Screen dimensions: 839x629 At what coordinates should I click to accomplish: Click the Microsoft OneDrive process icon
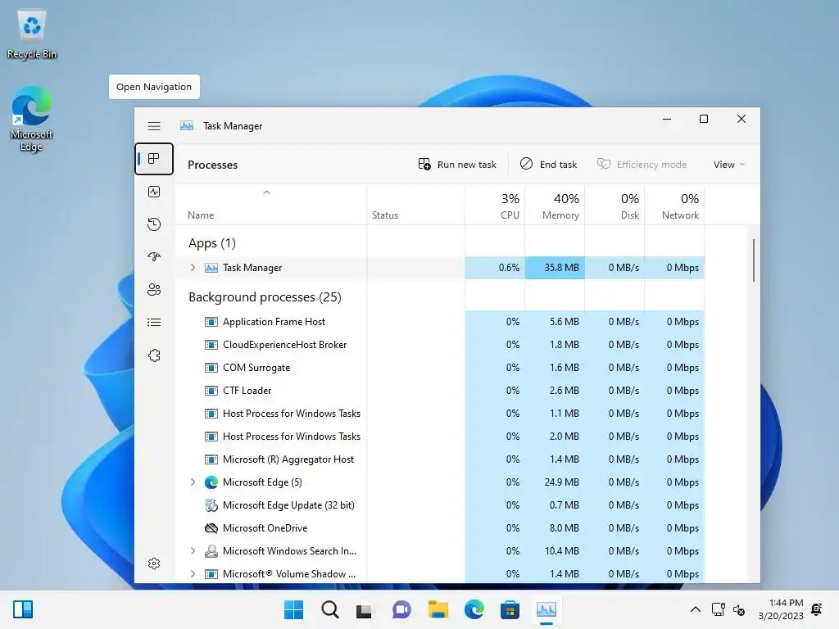coord(211,528)
